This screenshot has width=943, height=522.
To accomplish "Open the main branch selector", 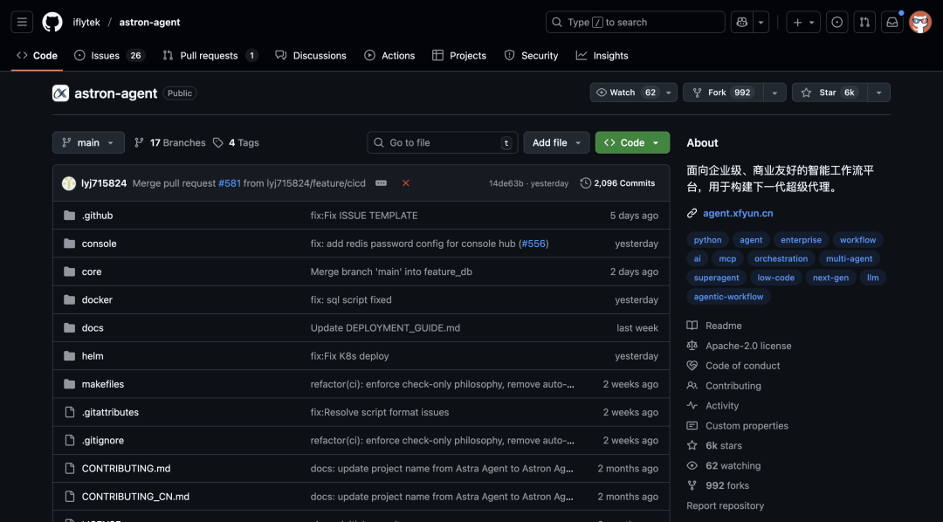I will click(88, 142).
